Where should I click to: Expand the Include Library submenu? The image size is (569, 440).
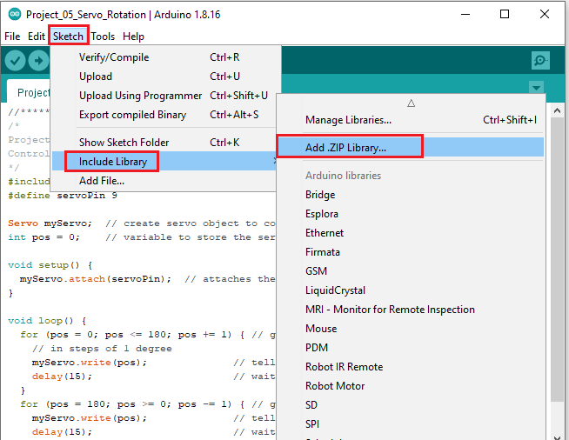pos(164,162)
